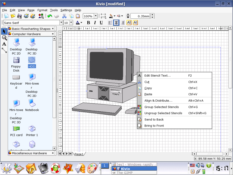Click the New document toolbar icon
This screenshot has width=233, height=175.
point(6,16)
